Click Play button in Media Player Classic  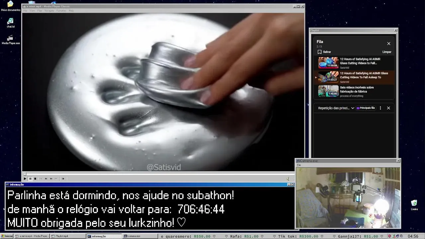click(25, 179)
